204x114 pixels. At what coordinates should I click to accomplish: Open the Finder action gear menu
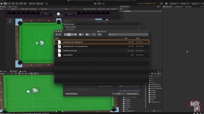click(x=88, y=35)
